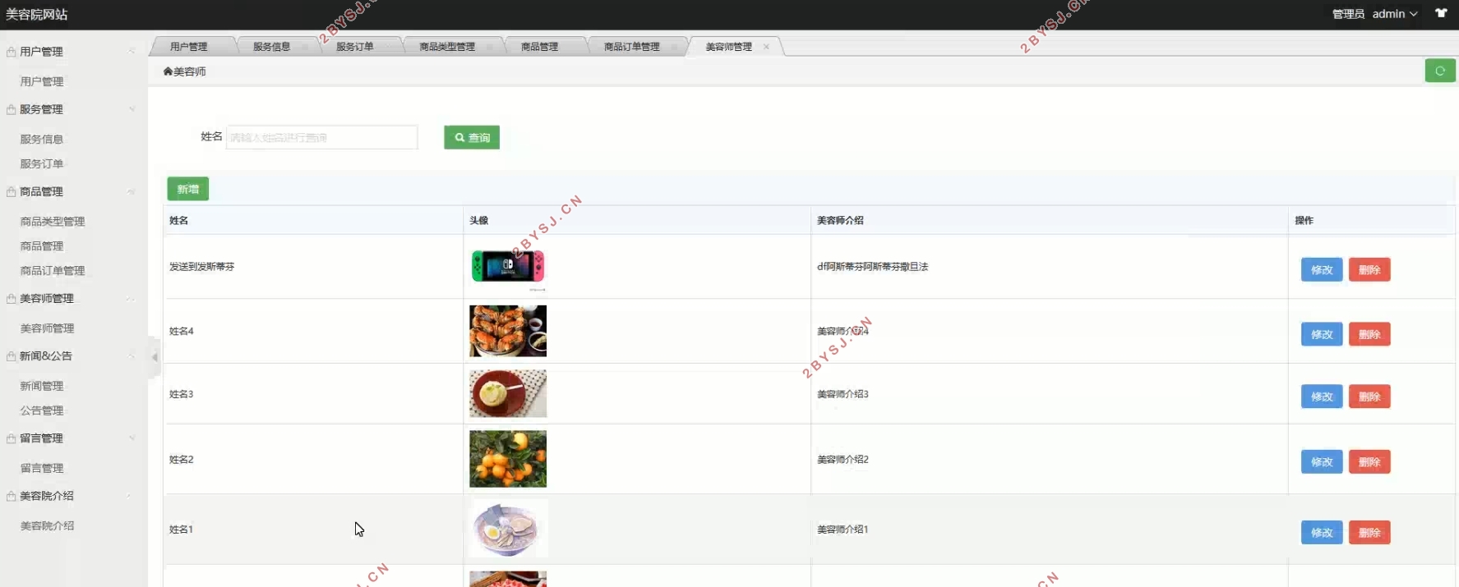This screenshot has width=1459, height=587.
Task: Click 修改 for the 姓名3 row
Action: [x=1322, y=397]
